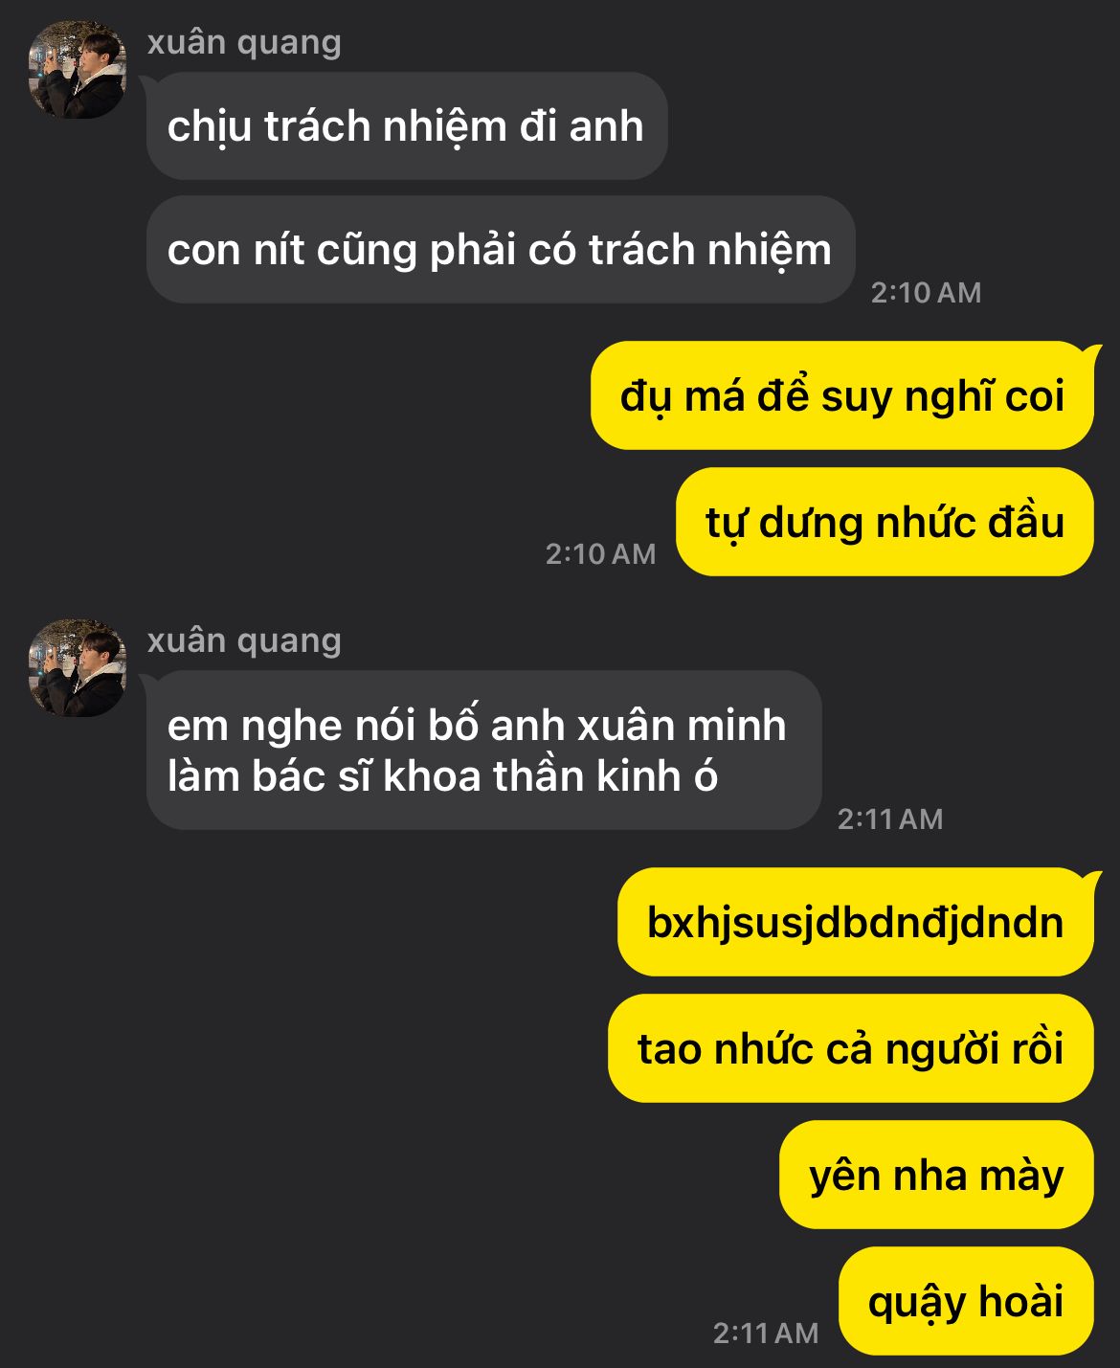Select the second xuân quang sender name
Screen dimensions: 1120x1368
point(244,640)
